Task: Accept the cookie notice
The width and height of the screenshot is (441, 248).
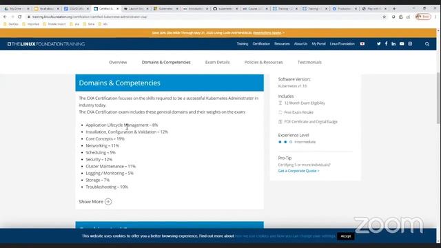Action: click(346, 236)
